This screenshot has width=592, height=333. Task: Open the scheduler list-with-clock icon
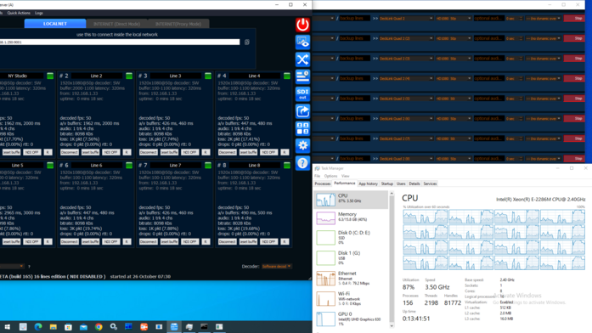[302, 76]
